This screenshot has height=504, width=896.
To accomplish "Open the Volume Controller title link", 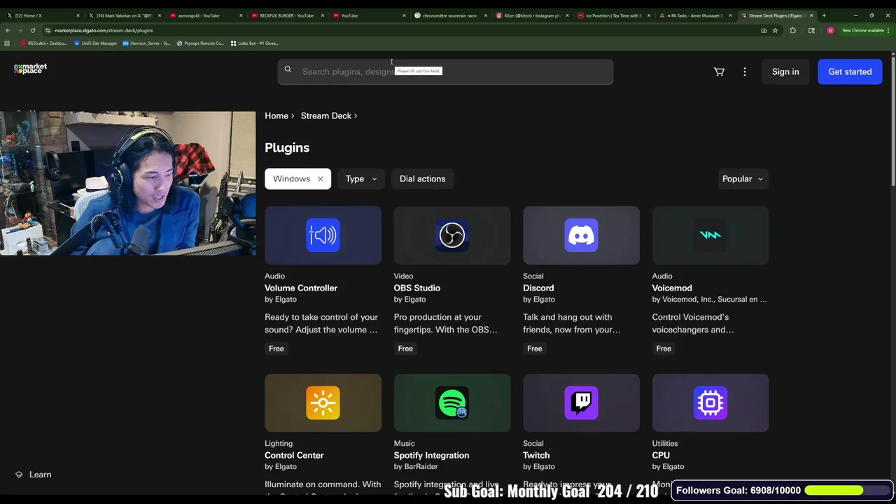I will [301, 288].
